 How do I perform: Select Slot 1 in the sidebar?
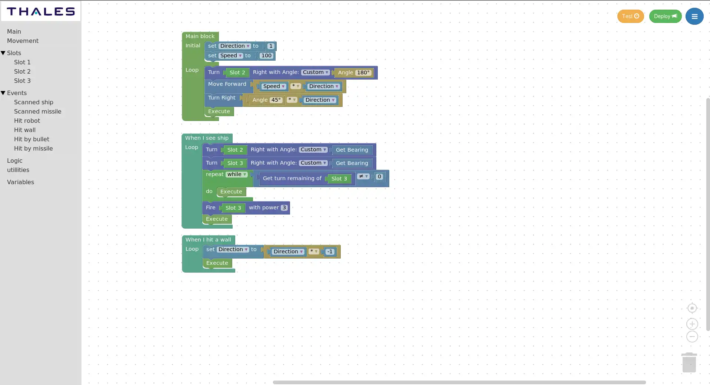(x=22, y=62)
